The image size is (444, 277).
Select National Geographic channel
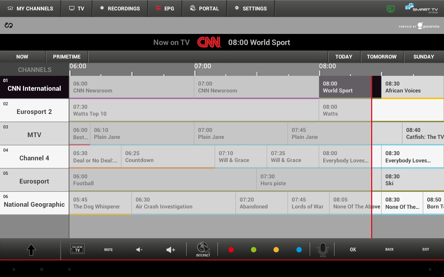pos(34,203)
